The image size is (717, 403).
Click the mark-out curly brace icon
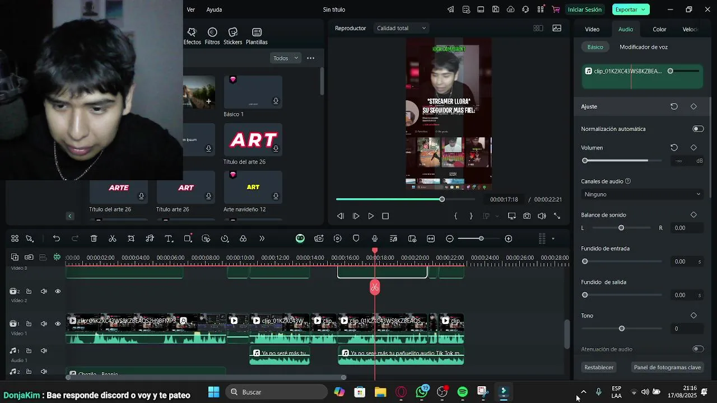click(x=471, y=216)
